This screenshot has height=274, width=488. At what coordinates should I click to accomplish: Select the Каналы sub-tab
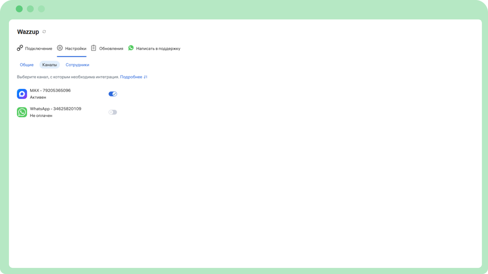coord(50,65)
